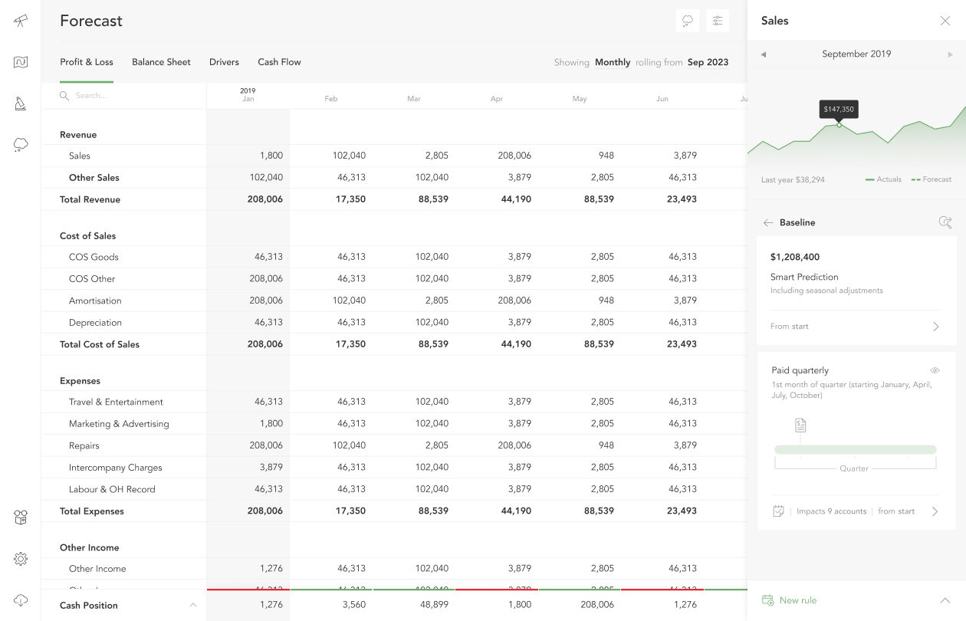
Task: Toggle visibility eye on Paid quarterly
Action: 935,370
